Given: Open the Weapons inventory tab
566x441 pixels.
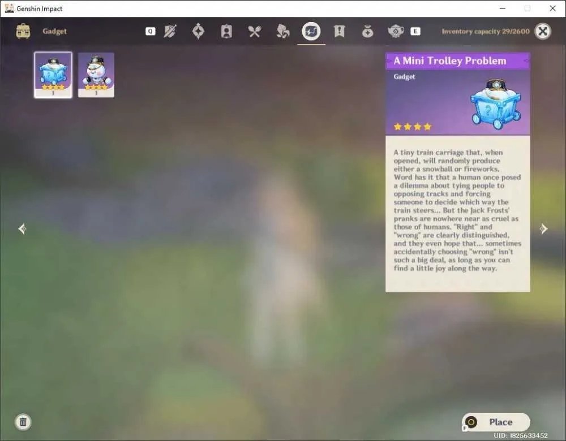Looking at the screenshot, I should pyautogui.click(x=170, y=31).
